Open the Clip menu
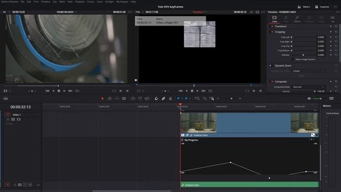The height and width of the screenshot is (192, 341). coord(54,2)
